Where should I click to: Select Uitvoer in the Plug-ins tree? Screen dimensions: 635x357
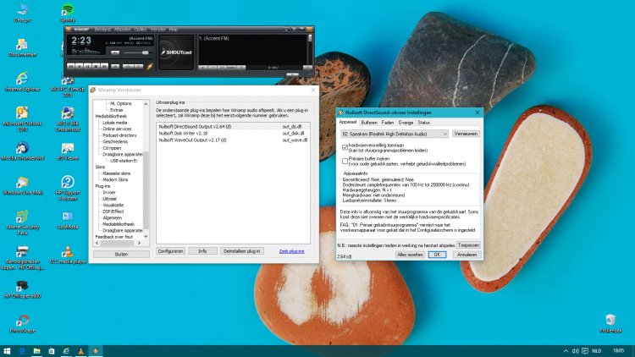click(x=108, y=198)
